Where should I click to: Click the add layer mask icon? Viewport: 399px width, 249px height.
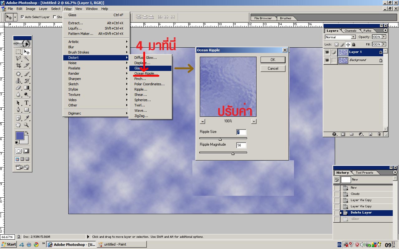(x=343, y=134)
